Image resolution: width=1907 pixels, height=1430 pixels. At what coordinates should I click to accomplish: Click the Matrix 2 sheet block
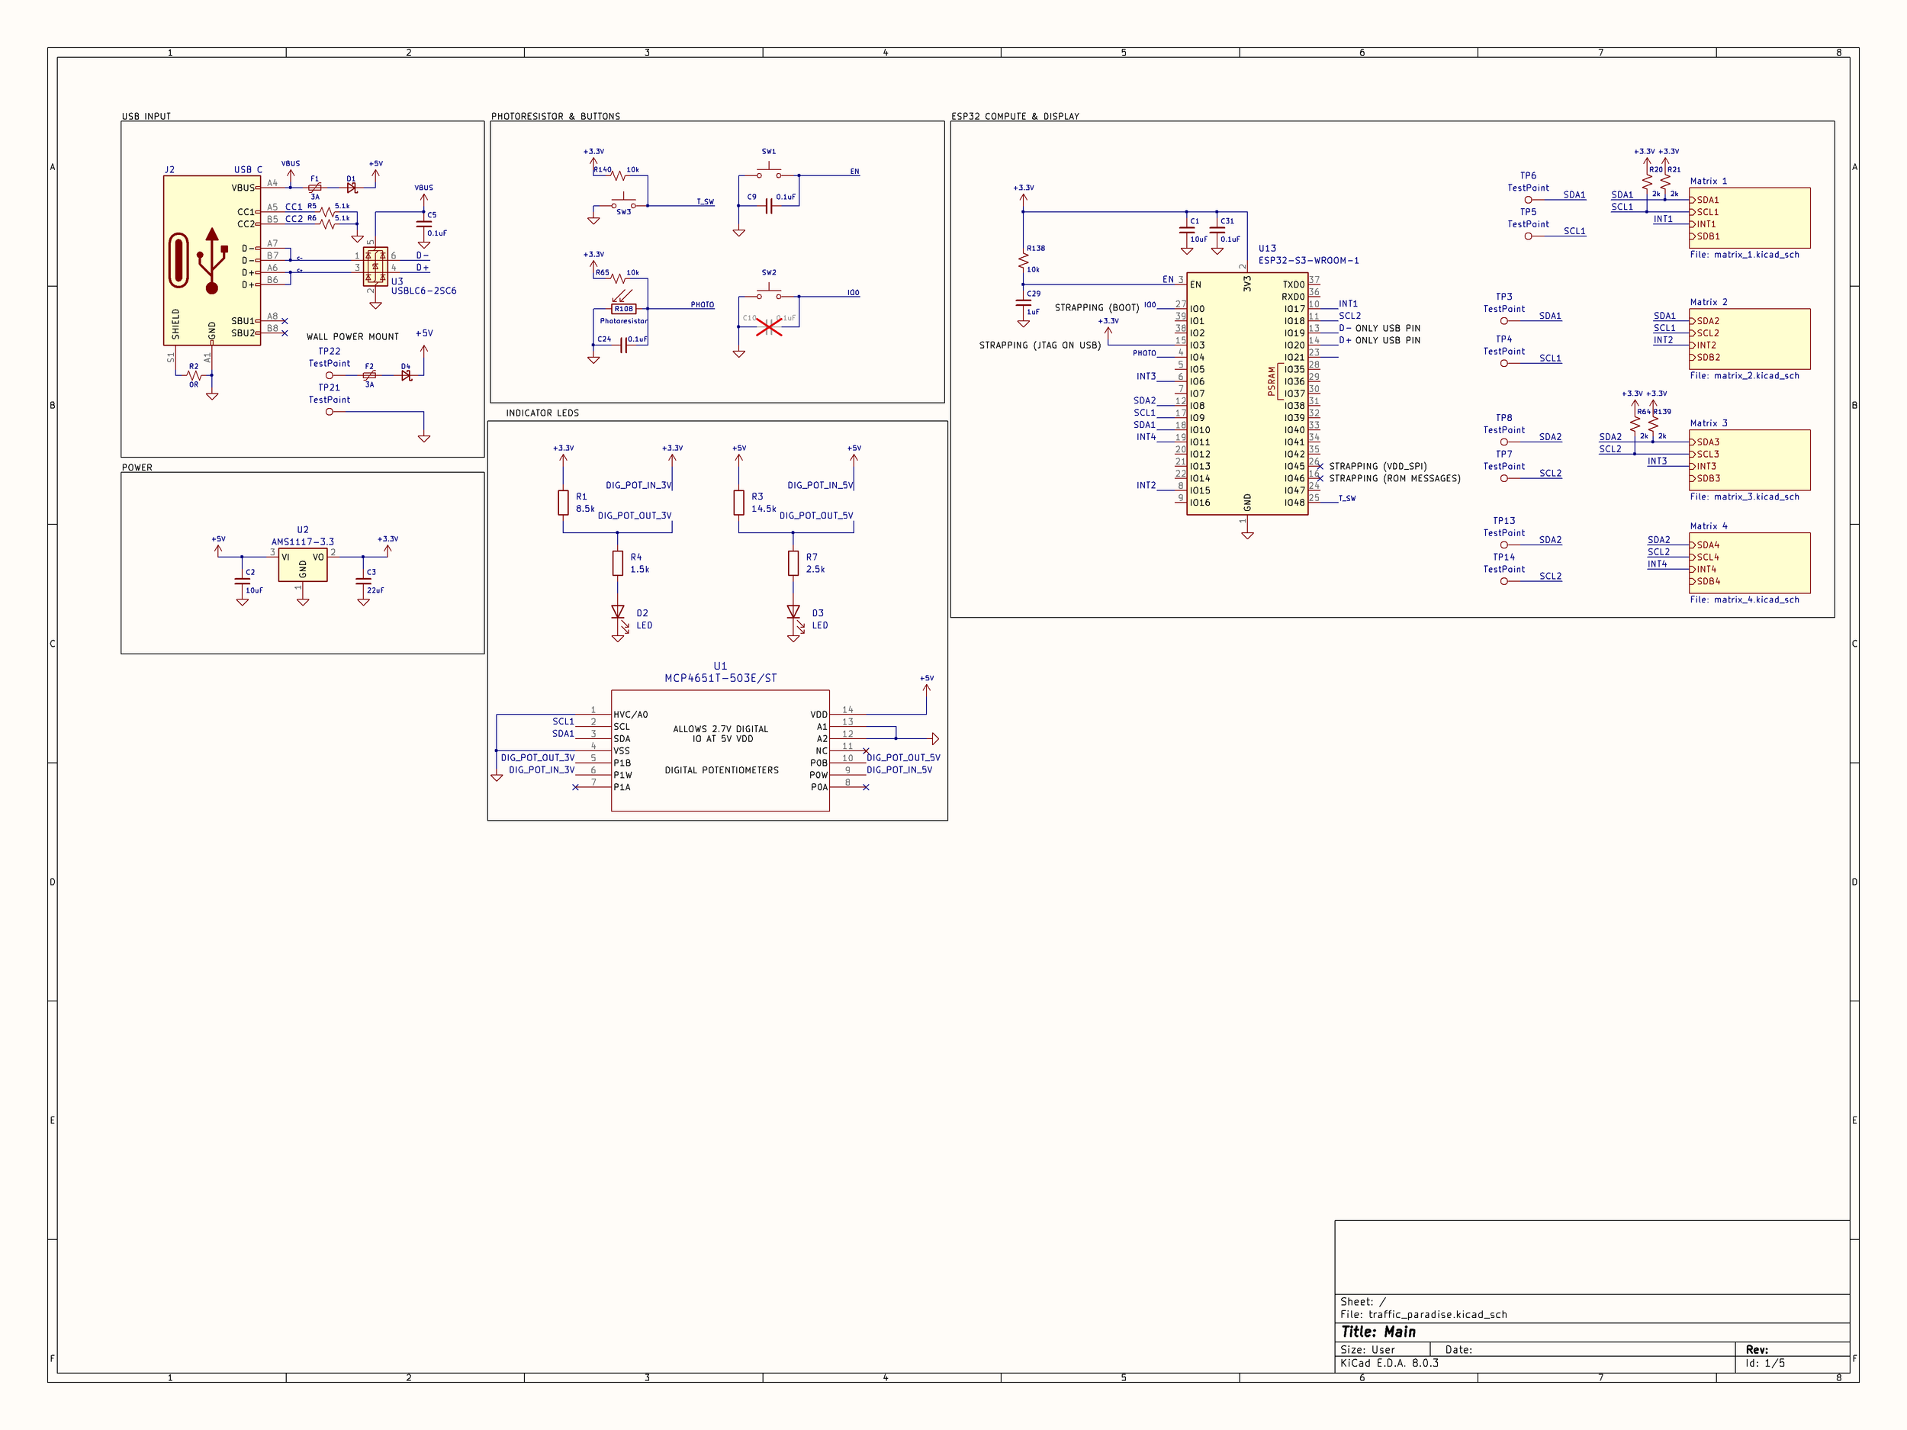pyautogui.click(x=1750, y=339)
